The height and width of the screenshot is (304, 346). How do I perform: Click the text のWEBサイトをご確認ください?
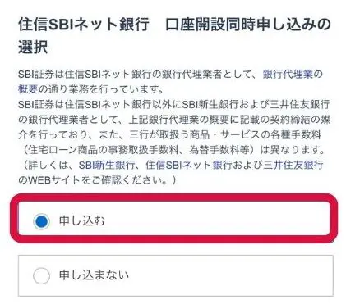tap(93, 180)
